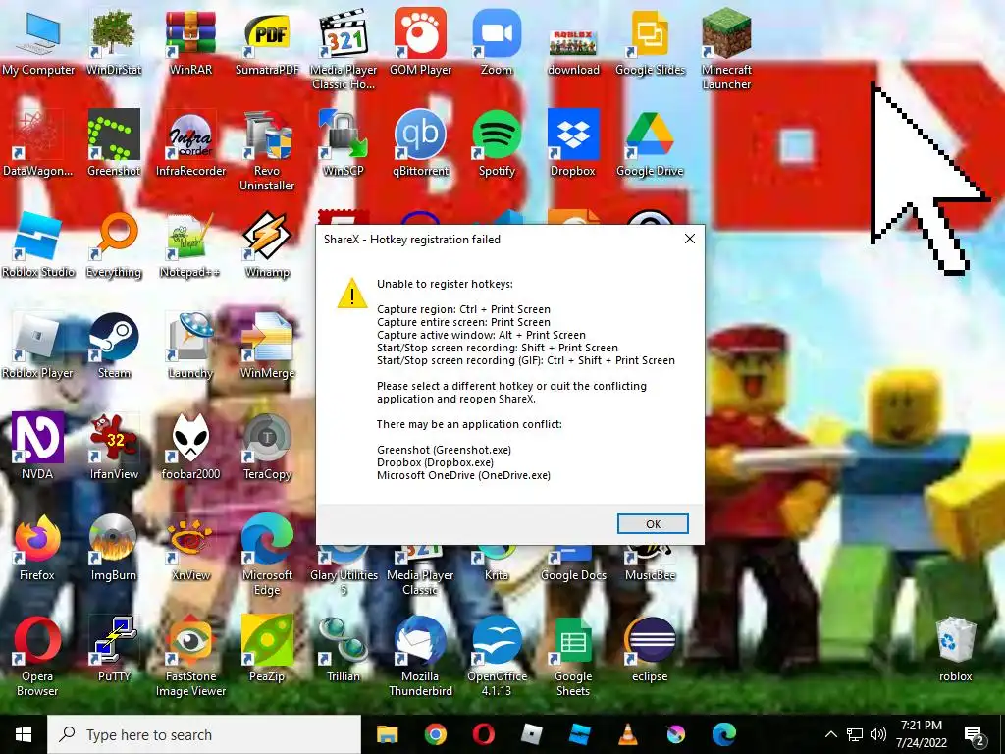The image size is (1005, 754).
Task: Select the SumatraPDF desktop icon
Action: [x=267, y=42]
